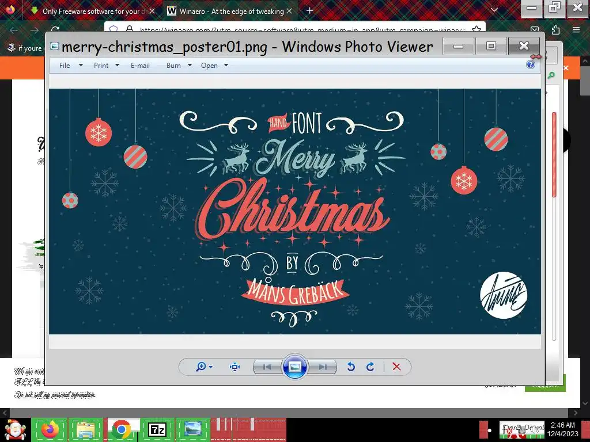Click the Firefox logo in the tab bar
590x442 pixels.
coord(10,9)
